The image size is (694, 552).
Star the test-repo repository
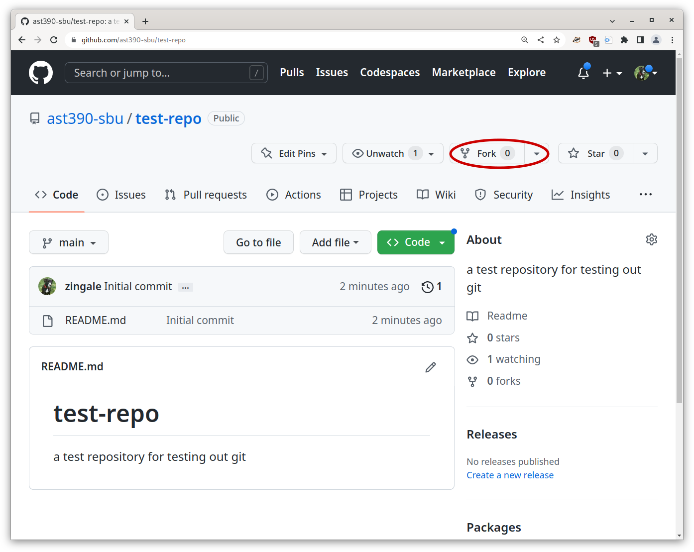point(595,153)
